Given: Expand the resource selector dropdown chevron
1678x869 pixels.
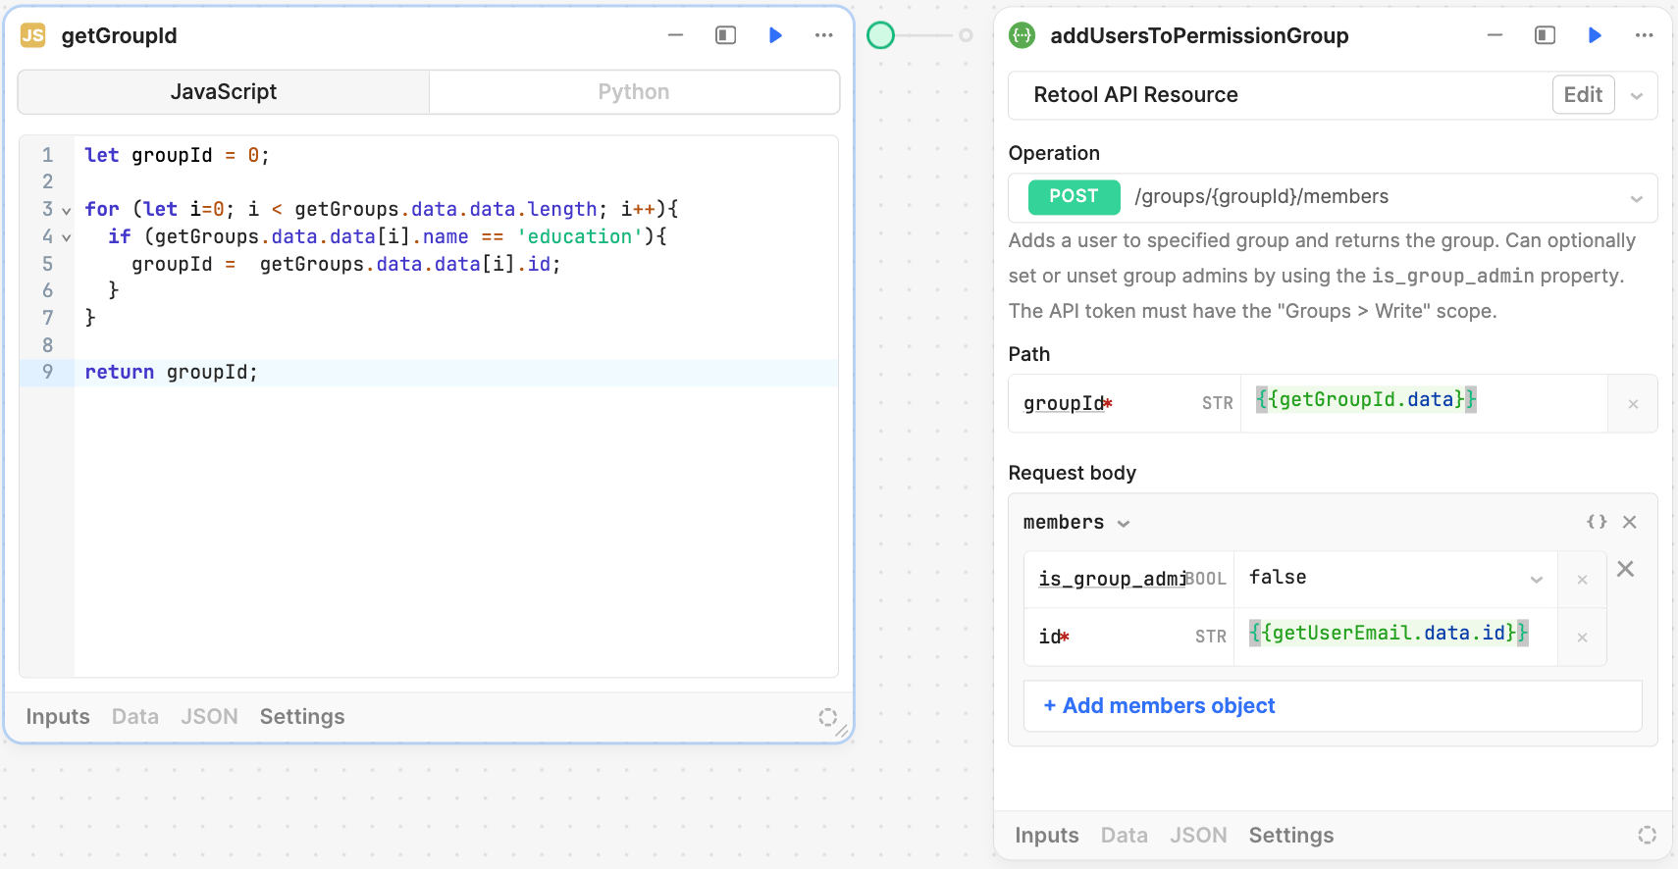Looking at the screenshot, I should click(1637, 96).
